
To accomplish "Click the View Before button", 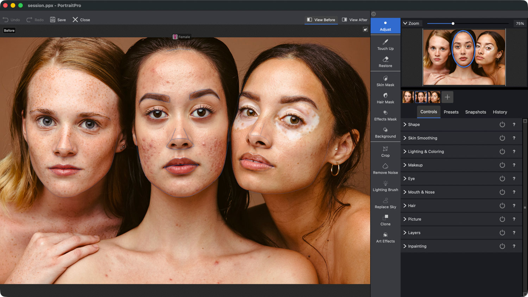I will (x=321, y=20).
